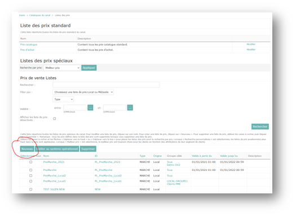Click the Supprimer button

coord(88,149)
